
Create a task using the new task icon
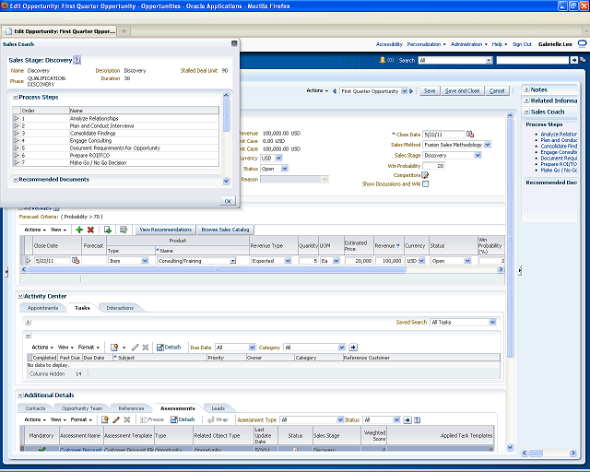[114, 347]
